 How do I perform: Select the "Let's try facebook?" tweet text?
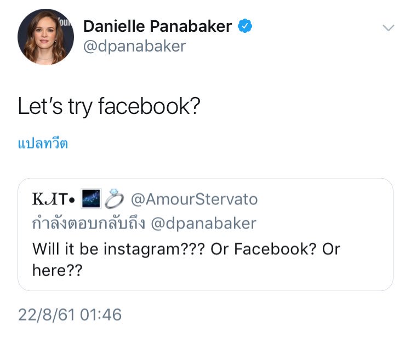[109, 106]
